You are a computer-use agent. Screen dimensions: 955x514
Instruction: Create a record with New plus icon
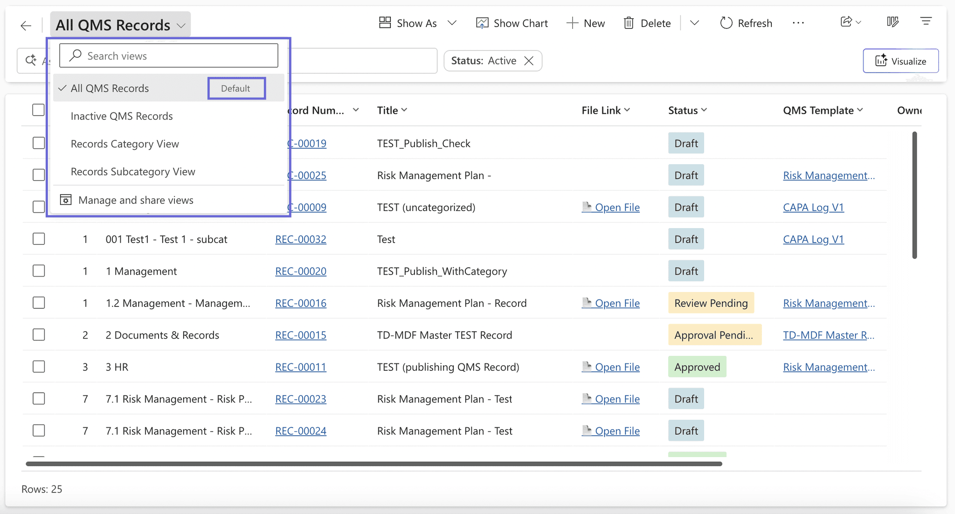pos(572,23)
